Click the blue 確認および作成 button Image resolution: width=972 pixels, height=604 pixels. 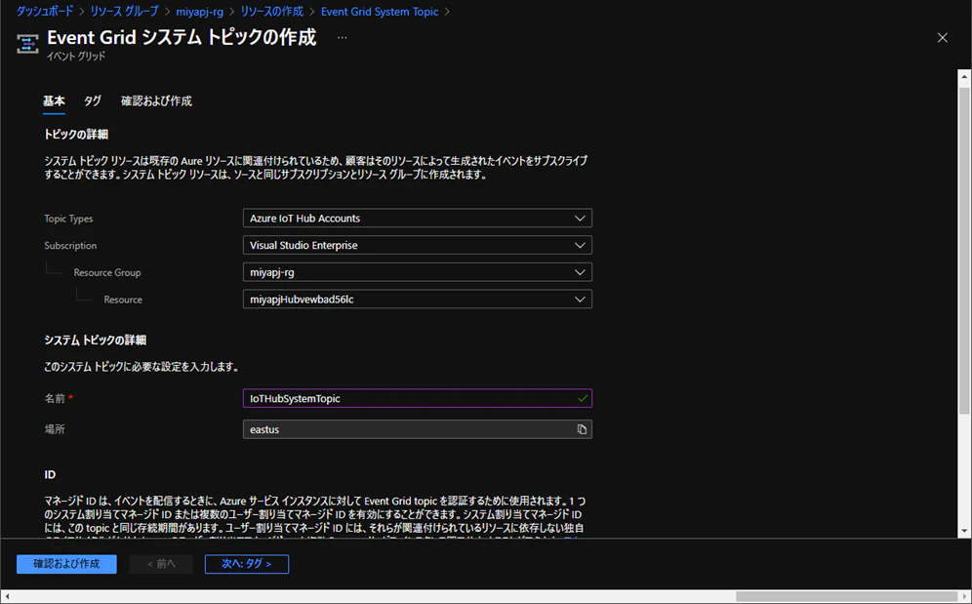point(66,564)
